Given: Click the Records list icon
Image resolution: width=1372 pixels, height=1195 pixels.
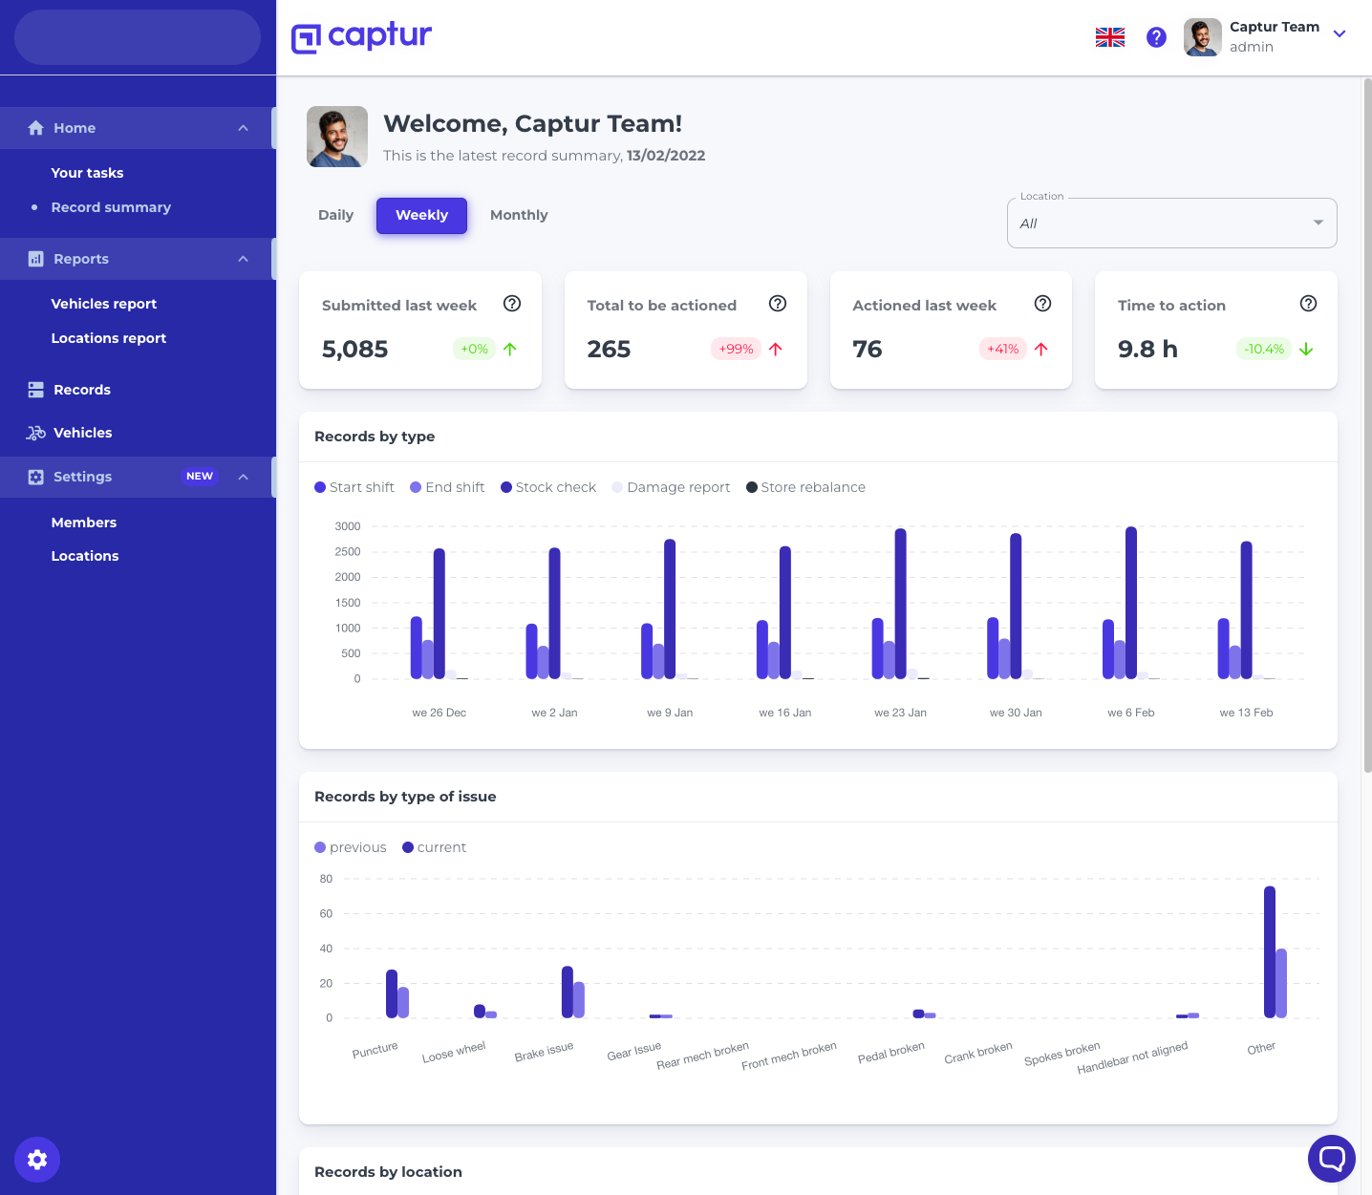Looking at the screenshot, I should click(36, 390).
